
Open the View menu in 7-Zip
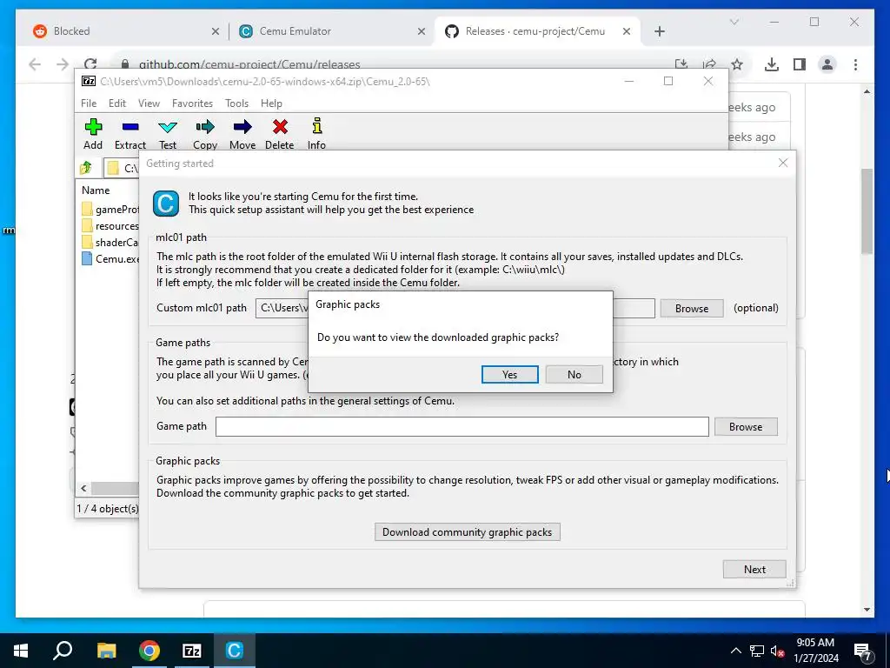coord(149,104)
